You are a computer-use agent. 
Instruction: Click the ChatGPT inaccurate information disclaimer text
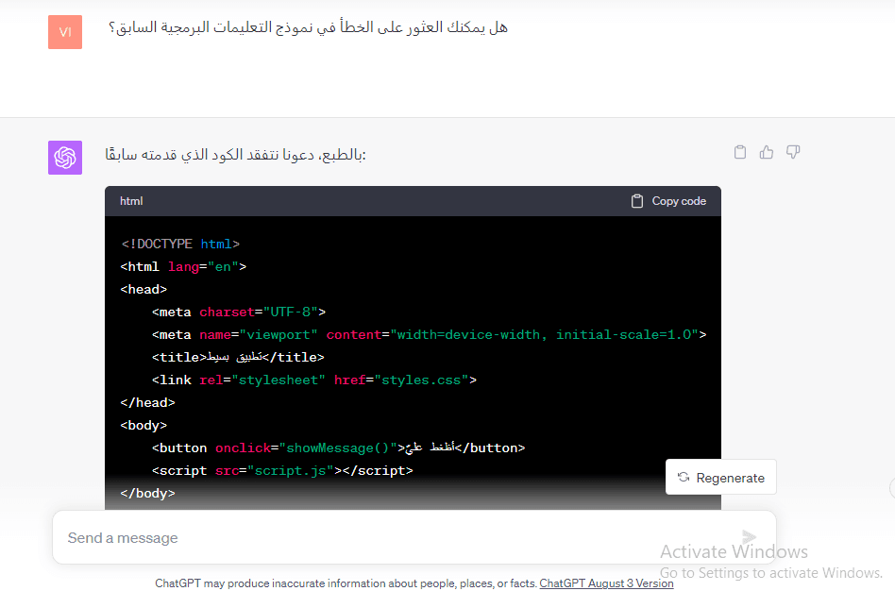[346, 583]
